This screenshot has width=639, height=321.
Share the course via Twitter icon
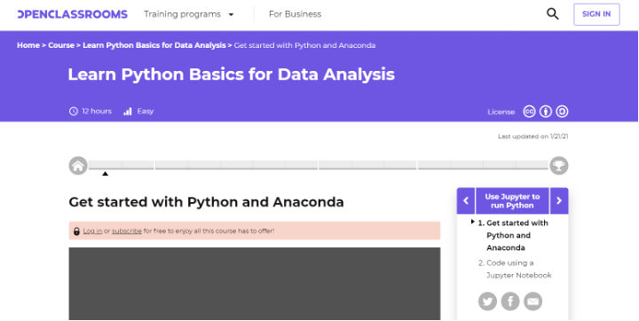487,301
